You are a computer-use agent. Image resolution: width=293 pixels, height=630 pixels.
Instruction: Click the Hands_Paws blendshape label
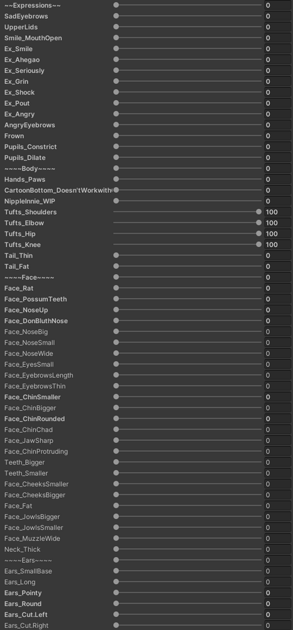(24, 179)
